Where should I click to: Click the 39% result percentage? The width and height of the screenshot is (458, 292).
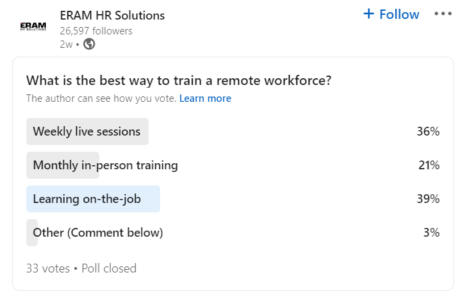pyautogui.click(x=428, y=199)
